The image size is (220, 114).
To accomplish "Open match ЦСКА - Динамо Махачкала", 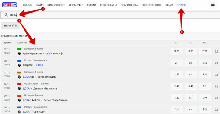I will coord(40,88).
